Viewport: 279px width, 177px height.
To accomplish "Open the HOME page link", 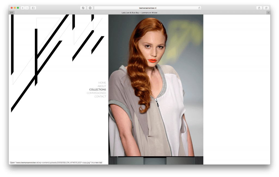I will point(102,83).
